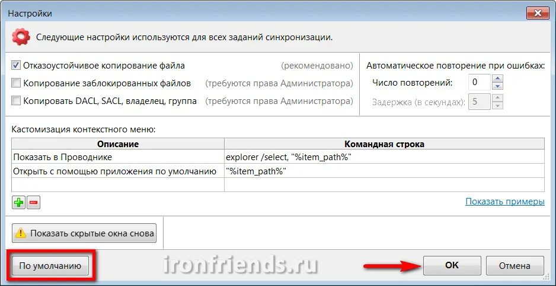Select the "%item_path%" command cell in second row

point(384,171)
